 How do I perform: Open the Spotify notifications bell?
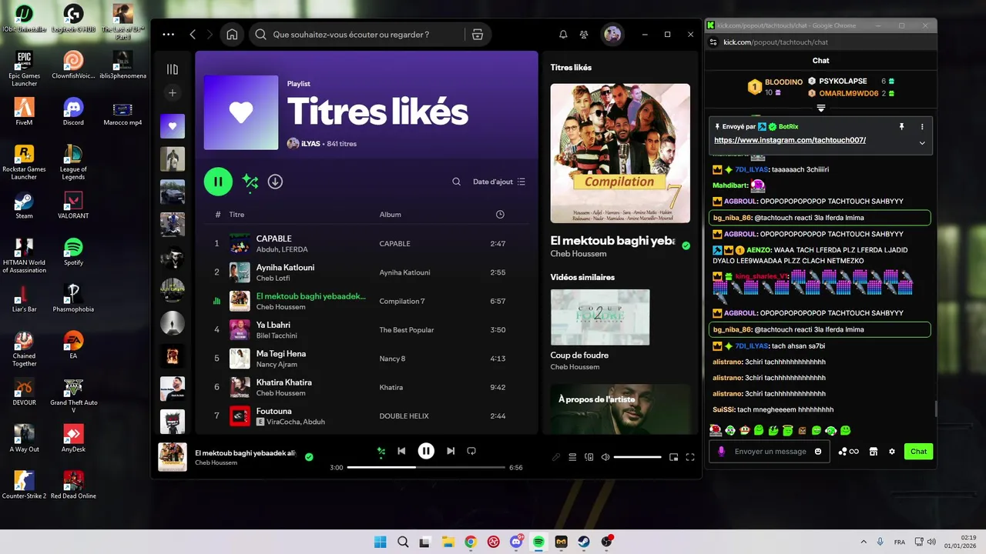pos(563,35)
